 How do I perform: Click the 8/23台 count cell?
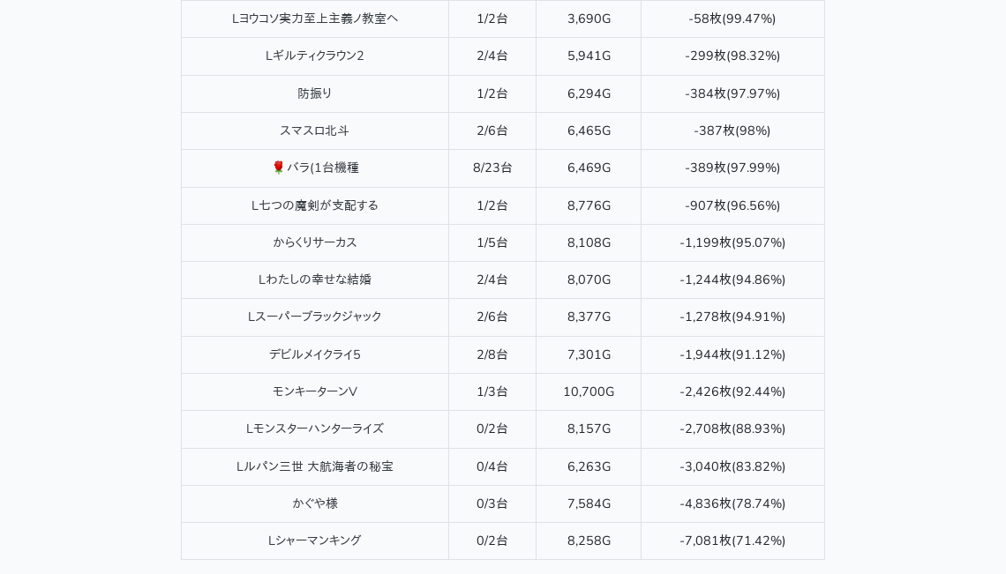click(492, 168)
